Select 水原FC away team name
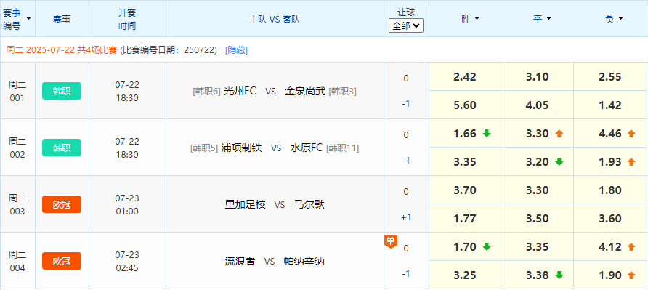This screenshot has height=290, width=648. coord(307,148)
